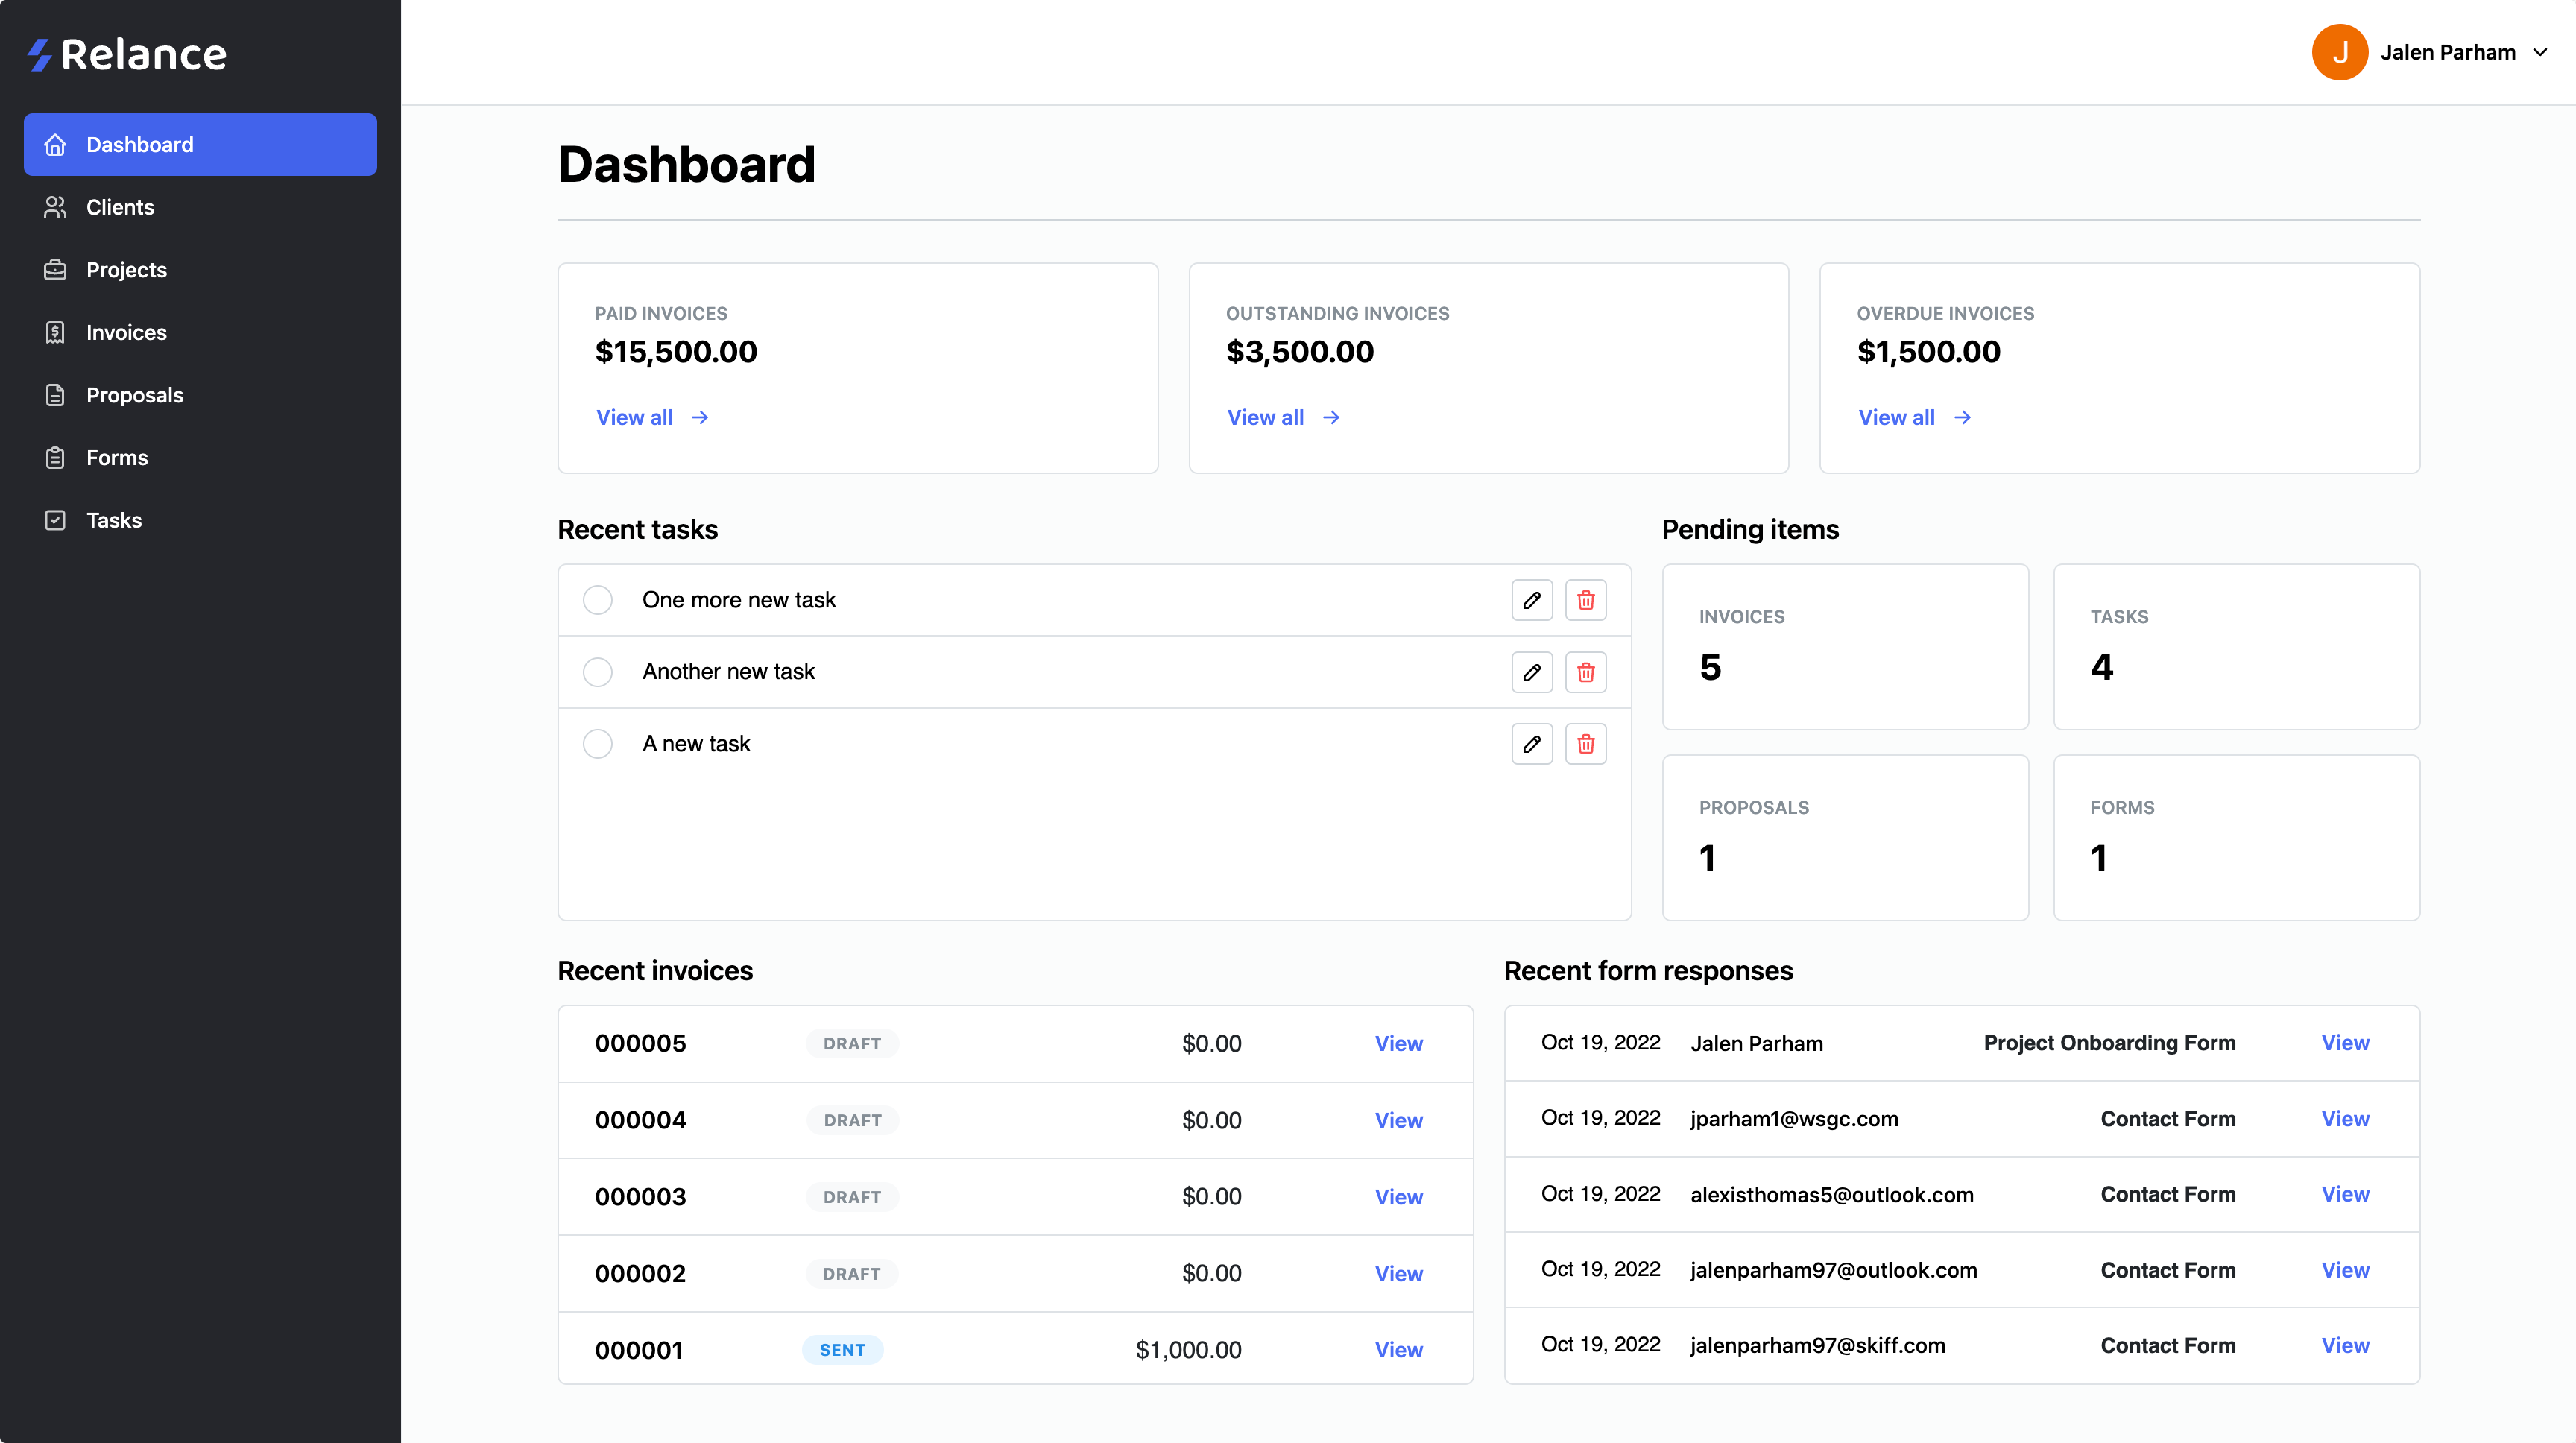Delete 'Another new task' with its trash icon
The width and height of the screenshot is (2576, 1443).
[1585, 672]
